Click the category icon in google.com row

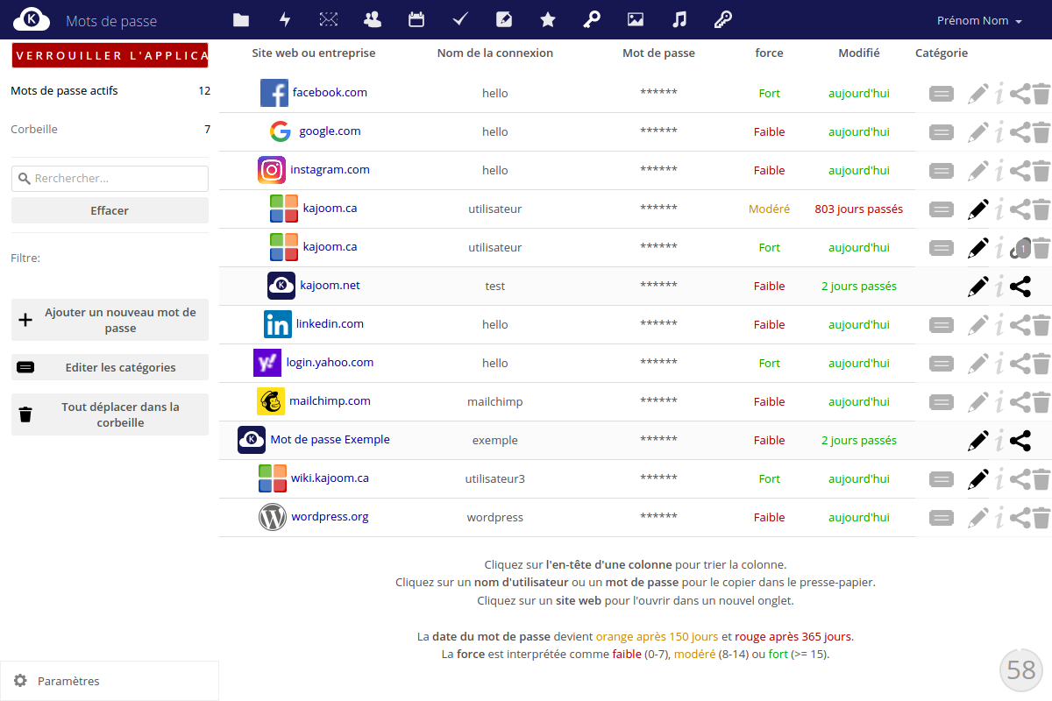(942, 132)
